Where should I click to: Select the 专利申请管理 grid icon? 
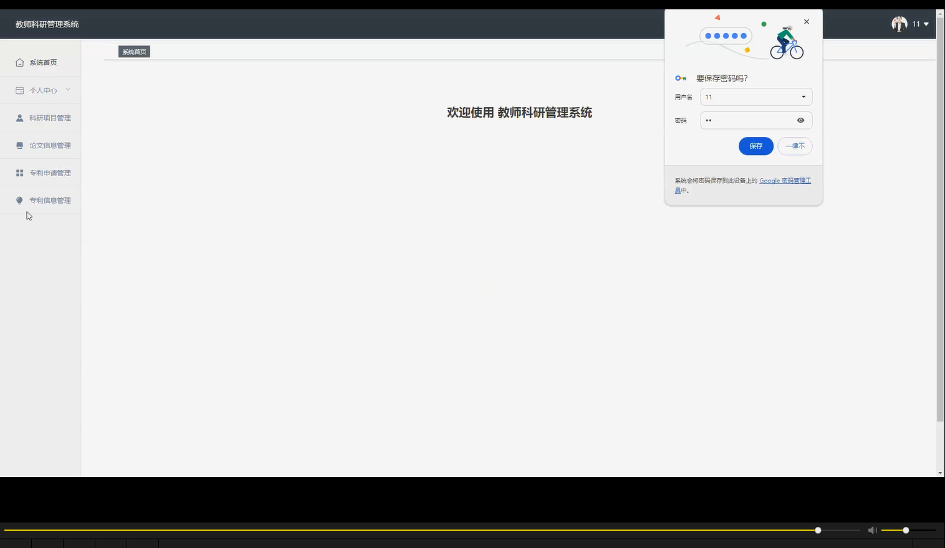[x=19, y=172]
